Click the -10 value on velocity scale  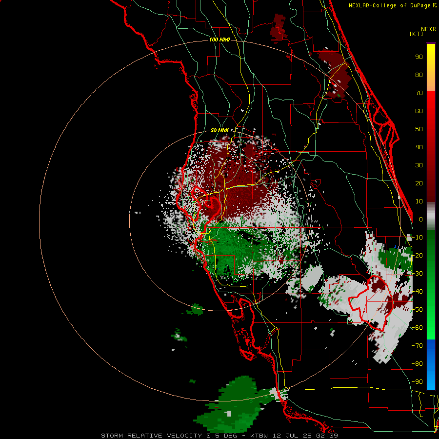click(417, 238)
